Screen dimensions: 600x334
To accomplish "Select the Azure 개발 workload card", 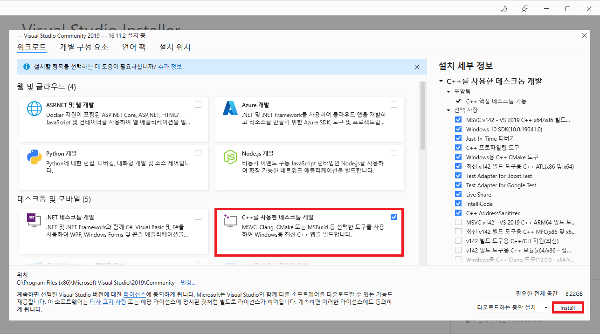I will point(309,119).
